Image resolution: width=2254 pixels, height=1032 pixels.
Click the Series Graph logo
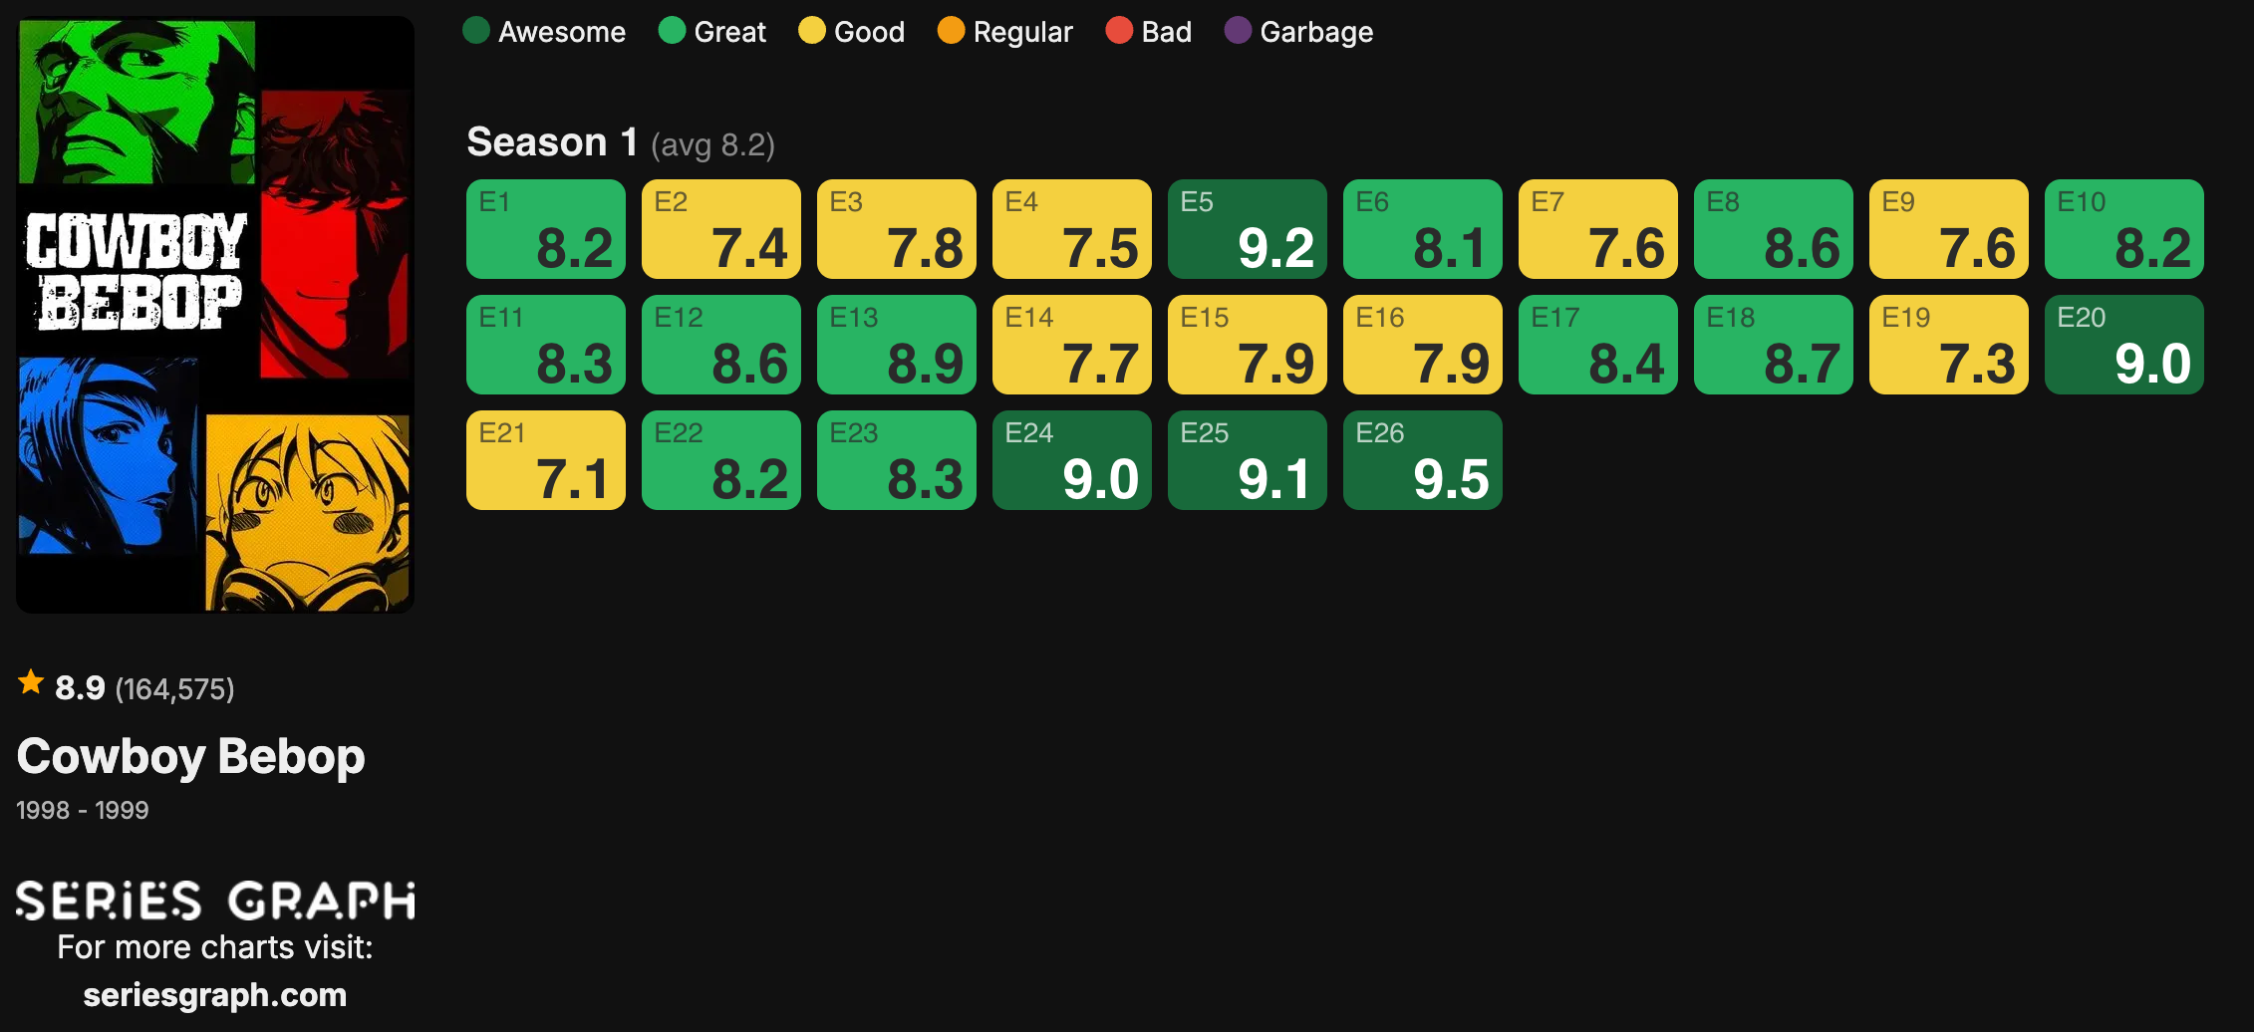[215, 900]
